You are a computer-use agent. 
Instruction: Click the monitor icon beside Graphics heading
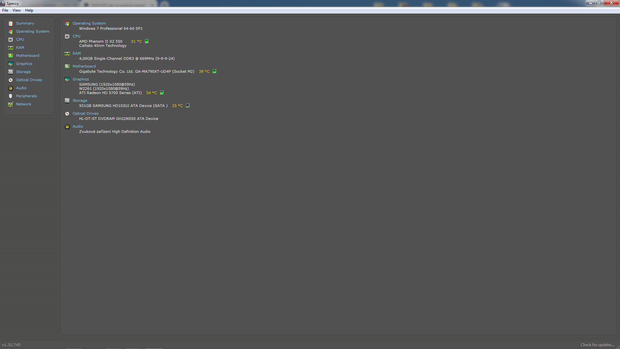[67, 79]
